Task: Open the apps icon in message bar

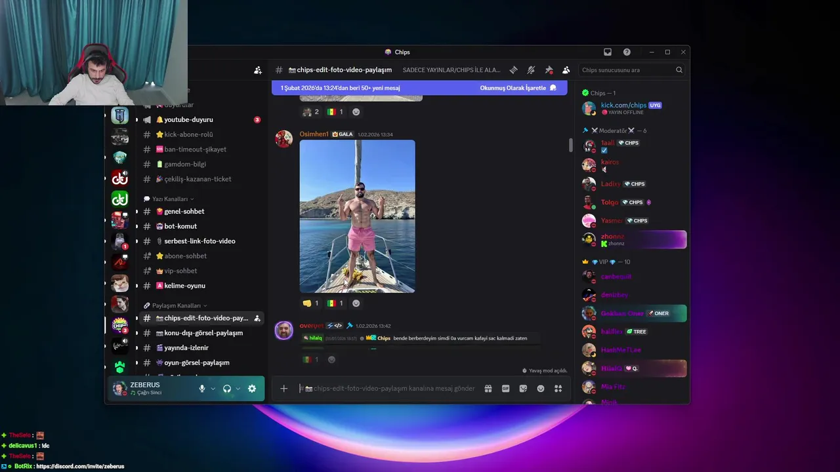Action: [x=558, y=389]
